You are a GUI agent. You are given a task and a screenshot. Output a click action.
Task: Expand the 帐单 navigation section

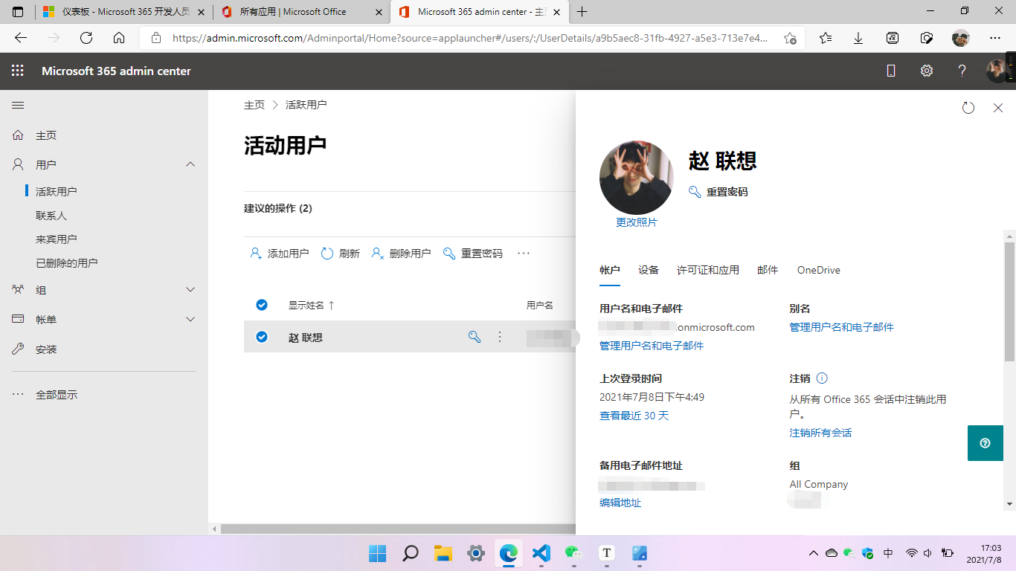[x=190, y=319]
